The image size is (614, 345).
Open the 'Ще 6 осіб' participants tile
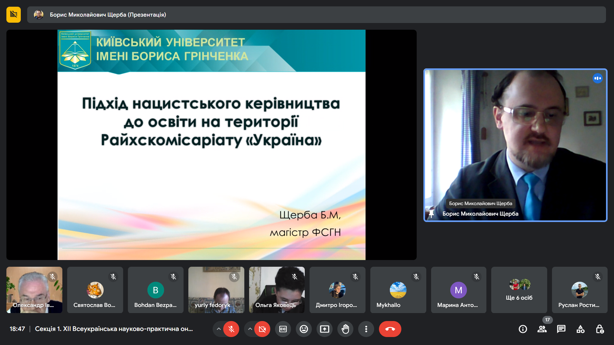[x=519, y=290]
